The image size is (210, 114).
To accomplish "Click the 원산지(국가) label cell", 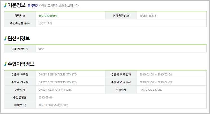I will (20, 49).
